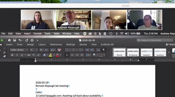175x97 pixels.
Task: Open Wi-Fi menu in the menu bar
Action: (x=122, y=34)
